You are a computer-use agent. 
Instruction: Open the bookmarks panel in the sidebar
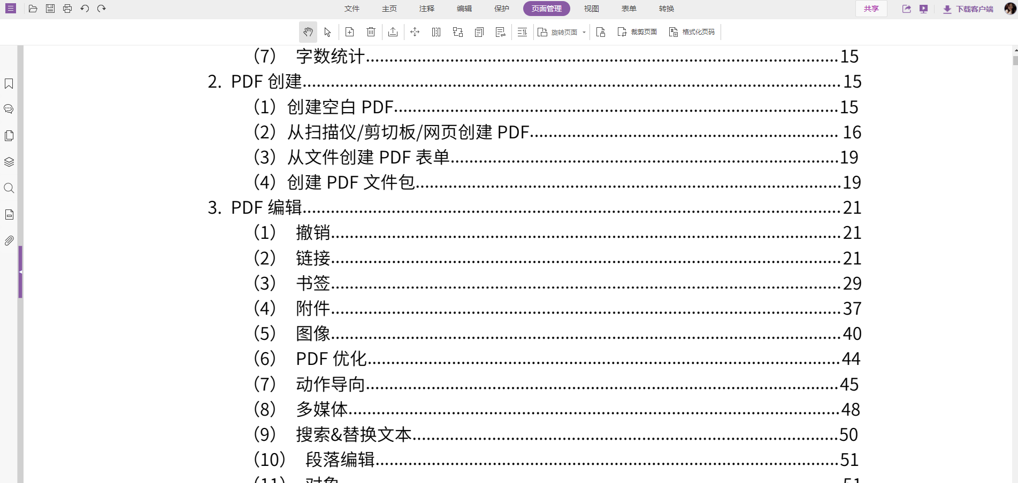(x=9, y=84)
